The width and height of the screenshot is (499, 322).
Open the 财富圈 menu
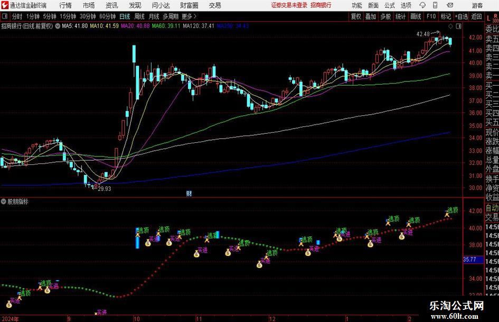click(x=189, y=5)
